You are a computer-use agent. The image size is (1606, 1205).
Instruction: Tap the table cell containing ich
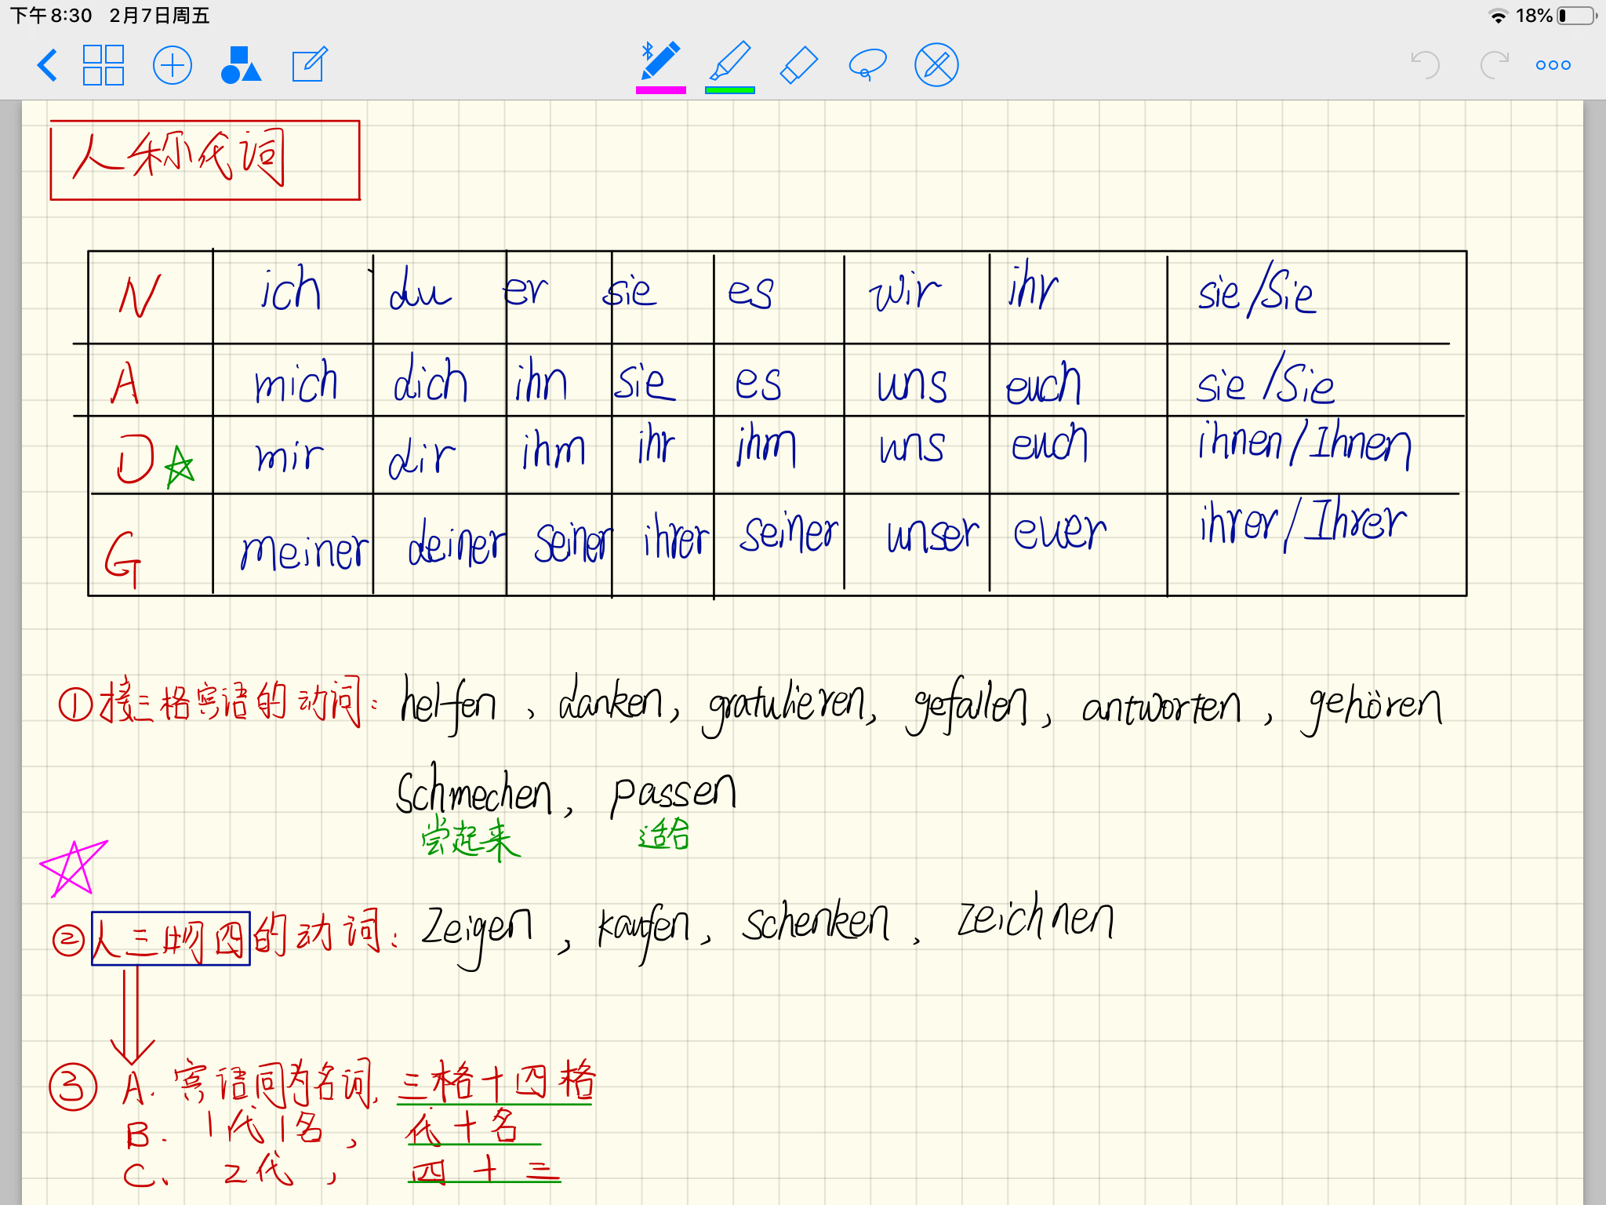point(292,292)
